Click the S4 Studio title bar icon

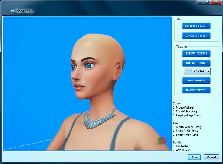click(12, 11)
